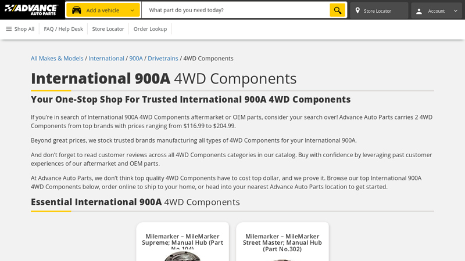This screenshot has height=261, width=465.
Task: Expand the Account dropdown chevron
Action: pos(456,10)
